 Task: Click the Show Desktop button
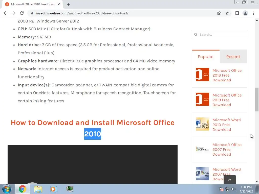click(257, 189)
